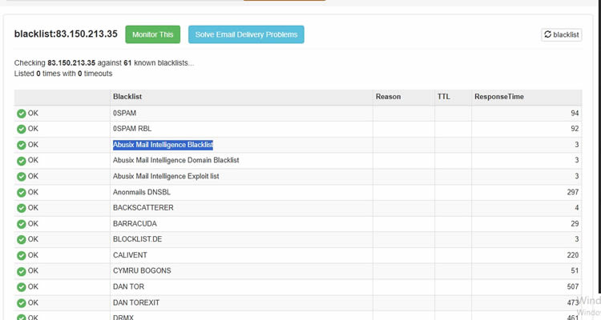Viewport: 601px width, 320px height.
Task: Click Abusix Mail Intelligence Exploit list entry
Action: (x=166, y=176)
